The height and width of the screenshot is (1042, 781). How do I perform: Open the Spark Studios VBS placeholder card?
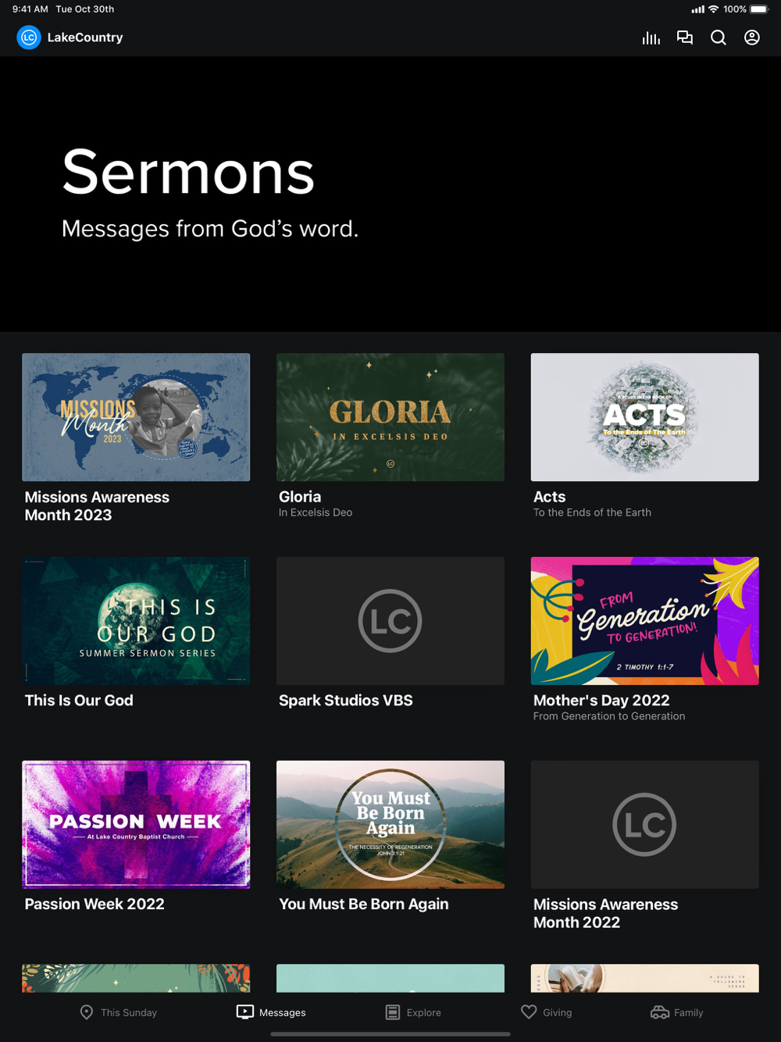(x=390, y=621)
